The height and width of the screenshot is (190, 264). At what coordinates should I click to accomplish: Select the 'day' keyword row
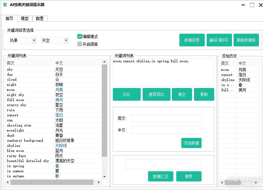(x=54, y=74)
